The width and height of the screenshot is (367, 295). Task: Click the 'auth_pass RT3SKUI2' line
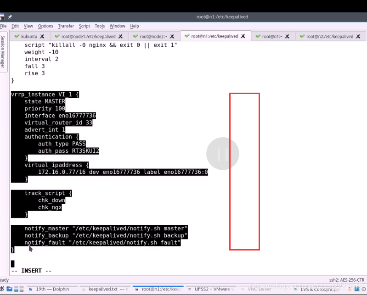coord(68,151)
